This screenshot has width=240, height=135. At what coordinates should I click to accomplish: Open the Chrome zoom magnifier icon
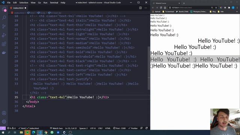coord(212,7)
